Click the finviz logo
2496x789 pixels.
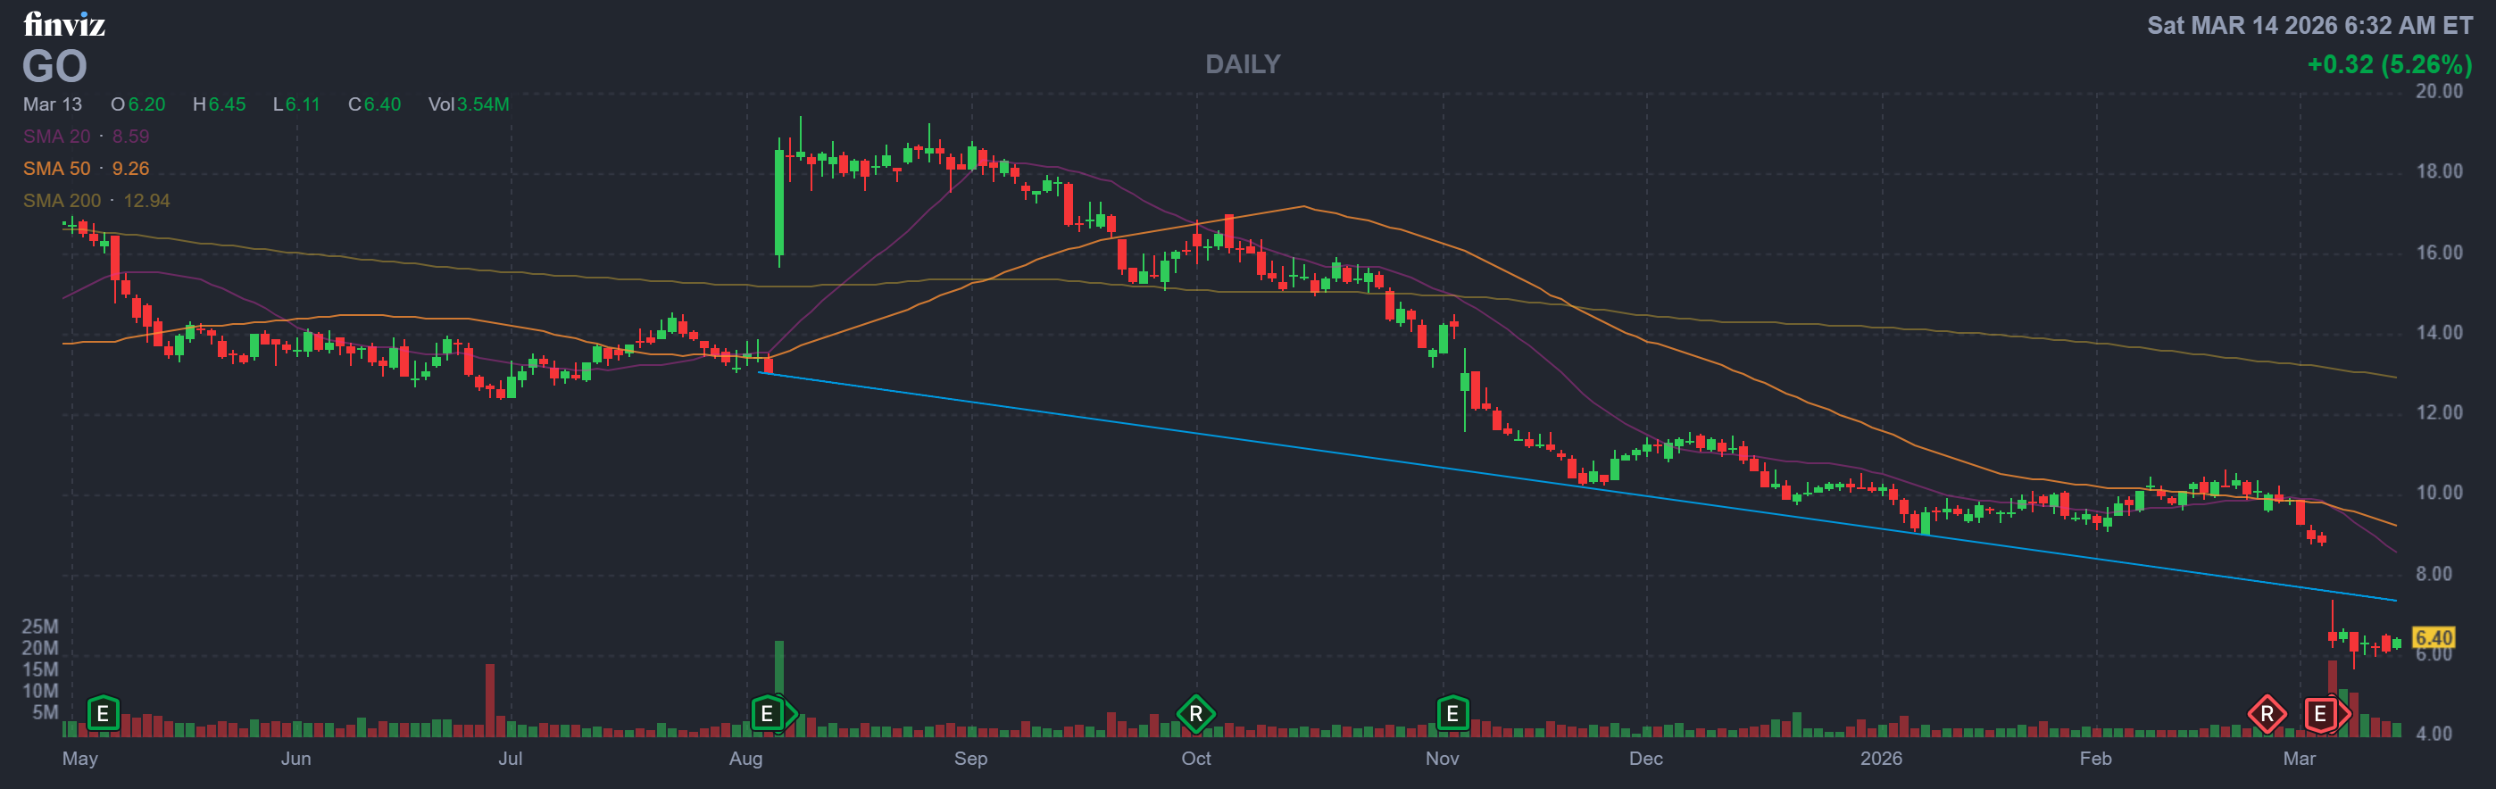tap(64, 24)
